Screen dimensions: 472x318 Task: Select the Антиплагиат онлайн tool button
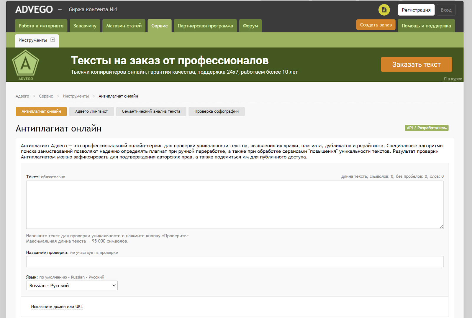click(x=41, y=111)
